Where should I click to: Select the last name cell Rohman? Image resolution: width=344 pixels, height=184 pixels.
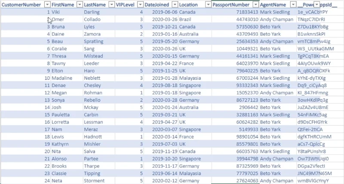pyautogui.click(x=99, y=93)
